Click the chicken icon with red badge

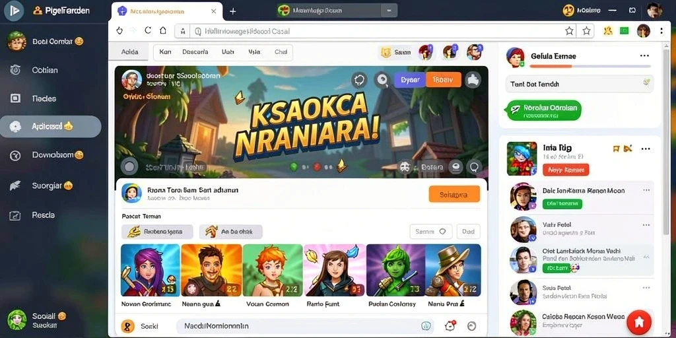pyautogui.click(x=450, y=326)
